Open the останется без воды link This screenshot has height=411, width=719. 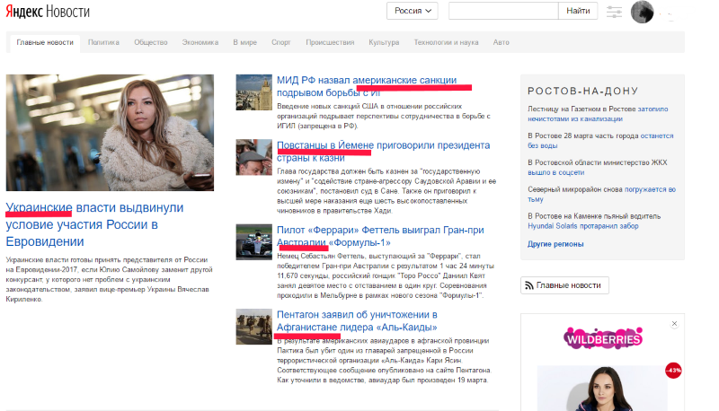(x=600, y=141)
